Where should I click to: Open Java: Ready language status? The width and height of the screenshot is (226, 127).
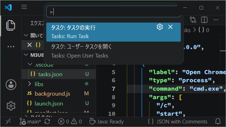pyautogui.click(x=107, y=122)
